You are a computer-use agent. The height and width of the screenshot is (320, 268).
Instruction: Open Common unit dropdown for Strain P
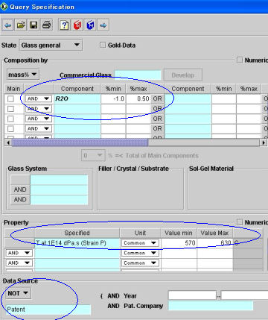(140, 243)
